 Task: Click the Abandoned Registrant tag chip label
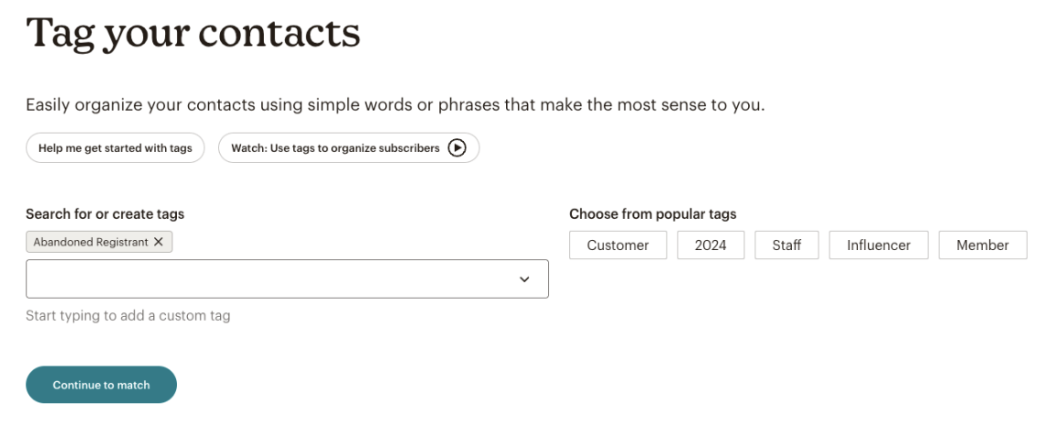point(91,242)
